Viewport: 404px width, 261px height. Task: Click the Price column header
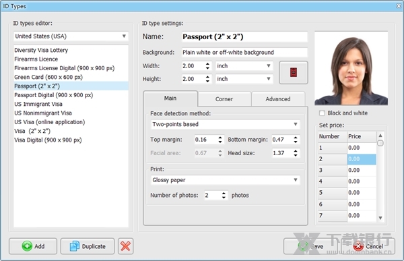(x=362, y=136)
